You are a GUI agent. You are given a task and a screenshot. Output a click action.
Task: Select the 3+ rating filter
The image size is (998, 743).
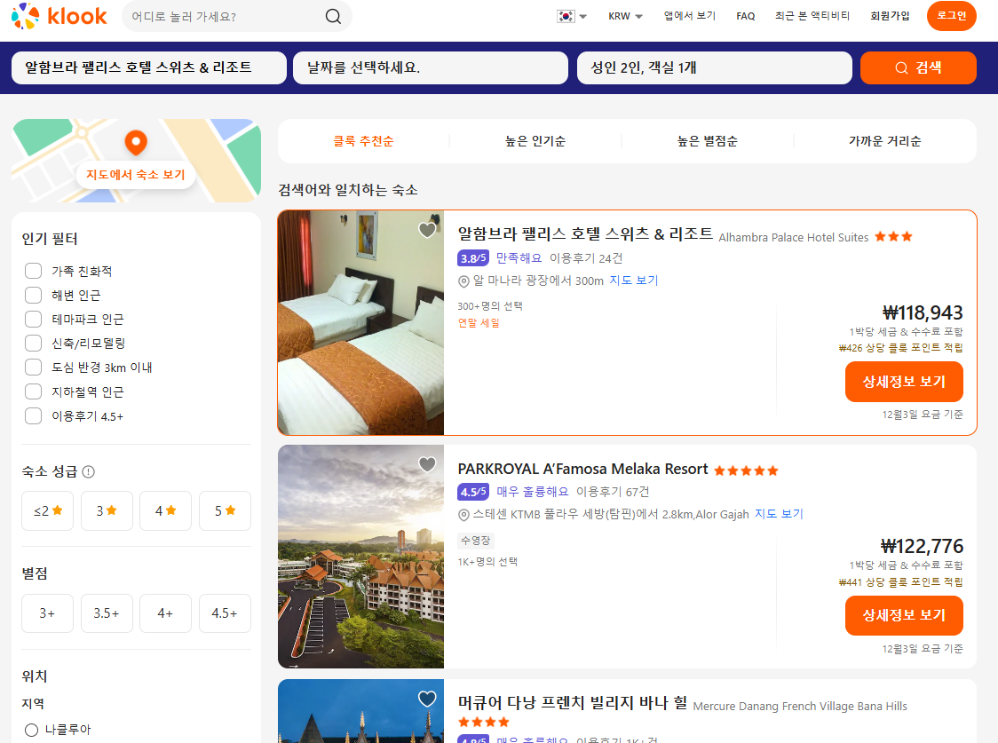click(48, 613)
